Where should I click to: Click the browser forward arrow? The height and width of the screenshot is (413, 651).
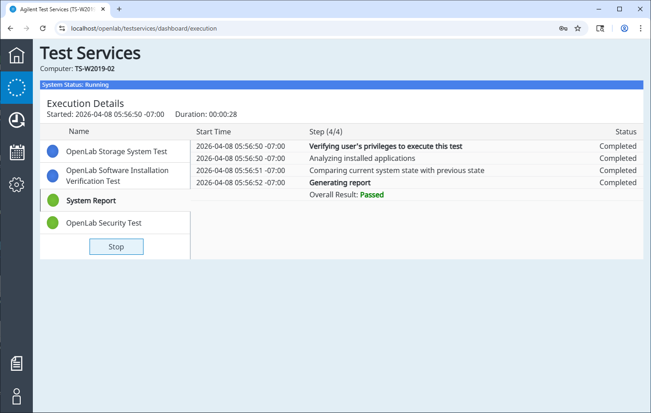coord(27,28)
